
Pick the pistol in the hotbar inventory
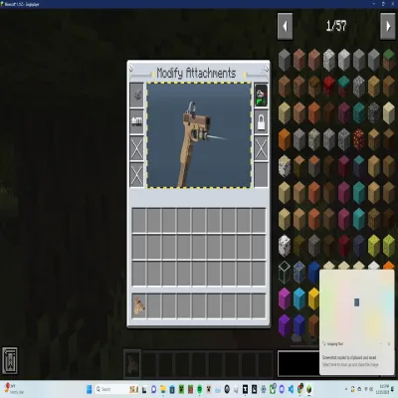pos(139,306)
